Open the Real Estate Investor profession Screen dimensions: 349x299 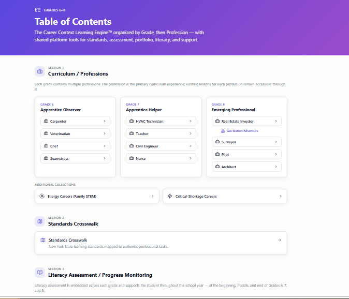pyautogui.click(x=246, y=121)
